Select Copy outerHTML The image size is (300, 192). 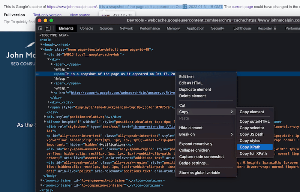(x=255, y=121)
